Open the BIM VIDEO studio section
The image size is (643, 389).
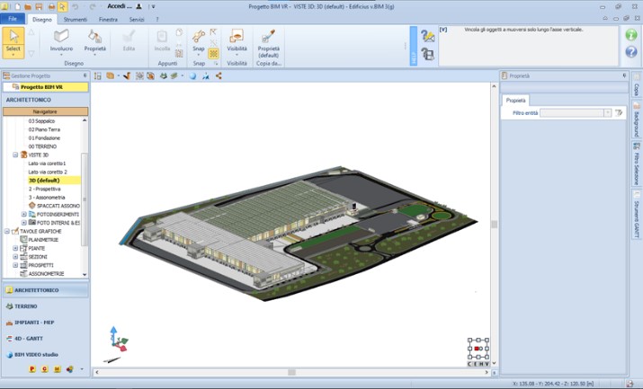click(45, 354)
